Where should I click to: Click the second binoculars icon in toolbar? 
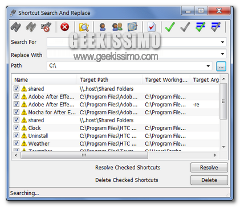click(31, 27)
